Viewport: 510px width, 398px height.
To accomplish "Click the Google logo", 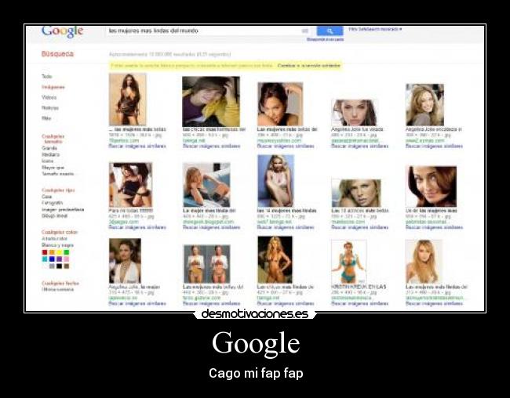I will [62, 31].
